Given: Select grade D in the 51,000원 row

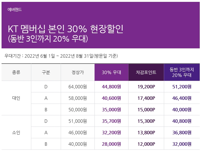Looking at the screenshot, I should [46, 121].
